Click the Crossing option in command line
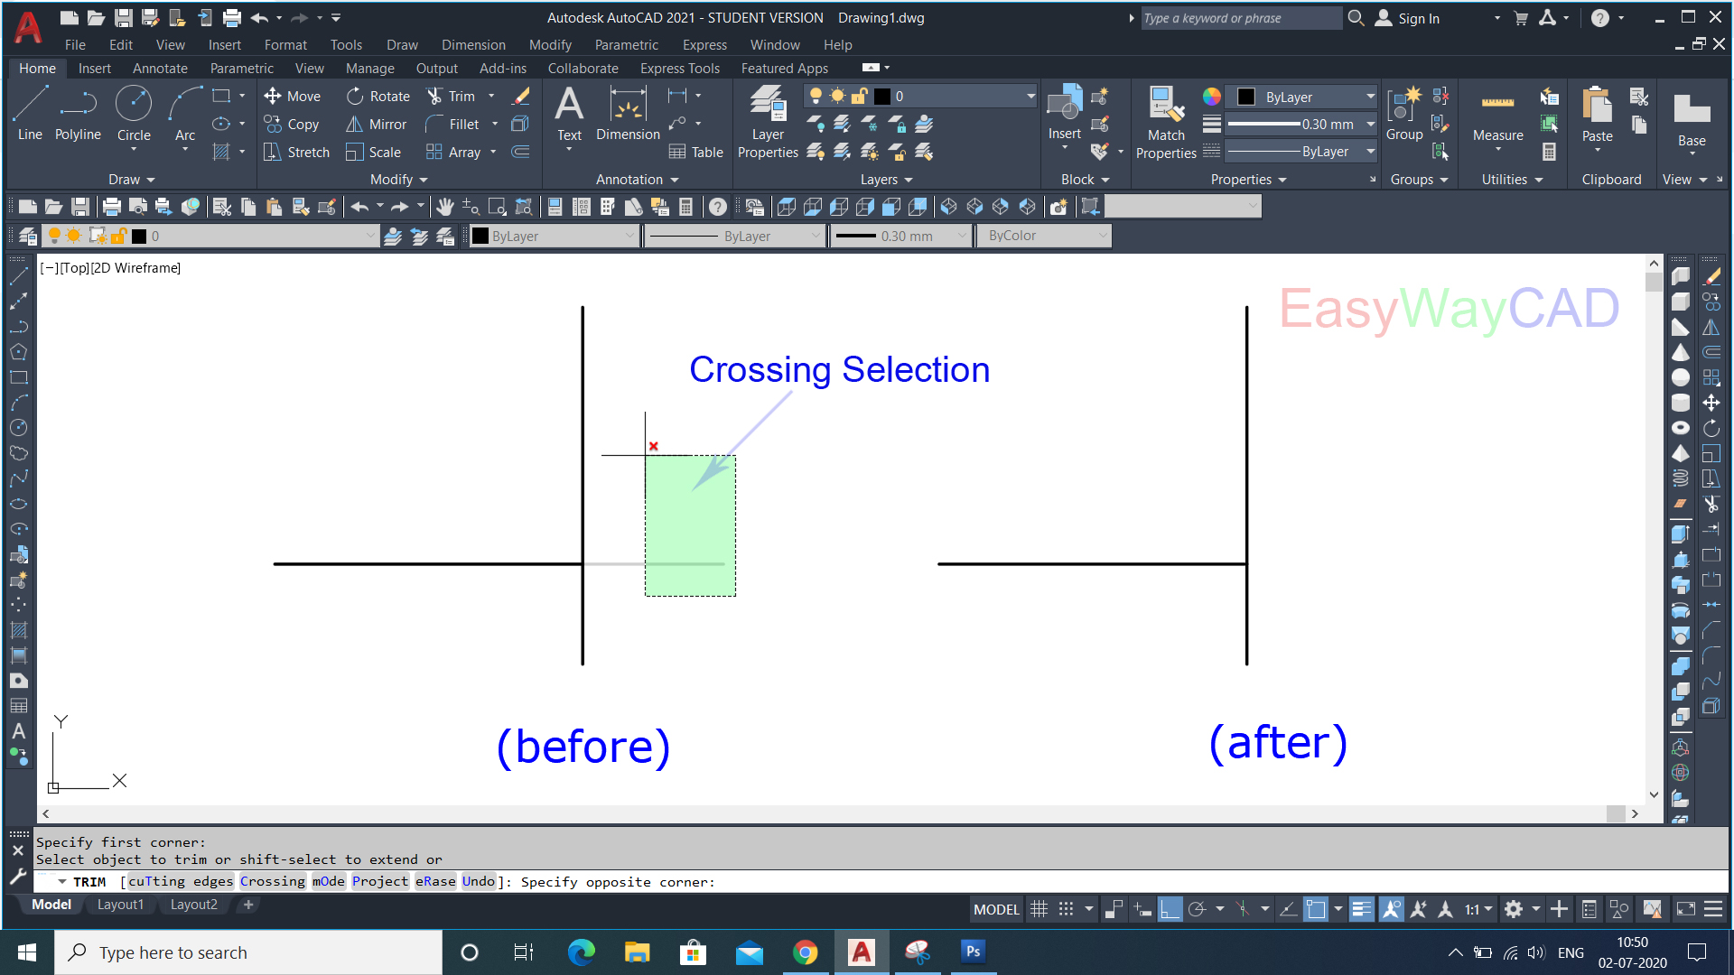Image resolution: width=1734 pixels, height=975 pixels. (272, 881)
